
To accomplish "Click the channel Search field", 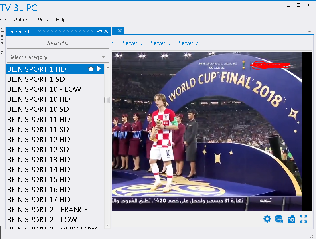I will click(x=58, y=43).
